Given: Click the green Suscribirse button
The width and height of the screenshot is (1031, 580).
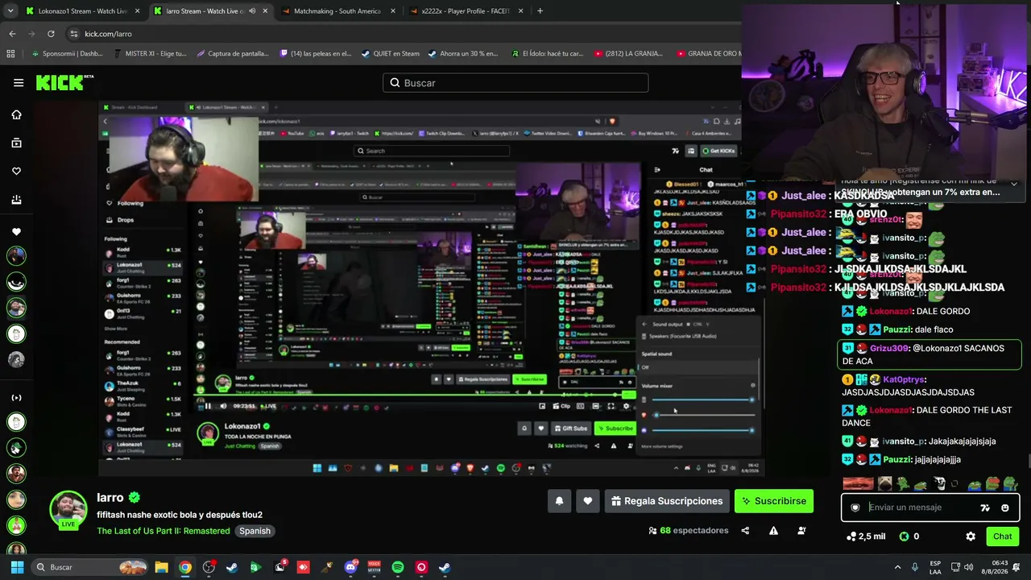Looking at the screenshot, I should (774, 501).
